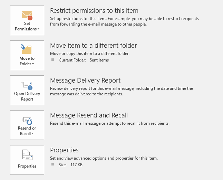Click the Set Permissions envelope icon

point(27,15)
